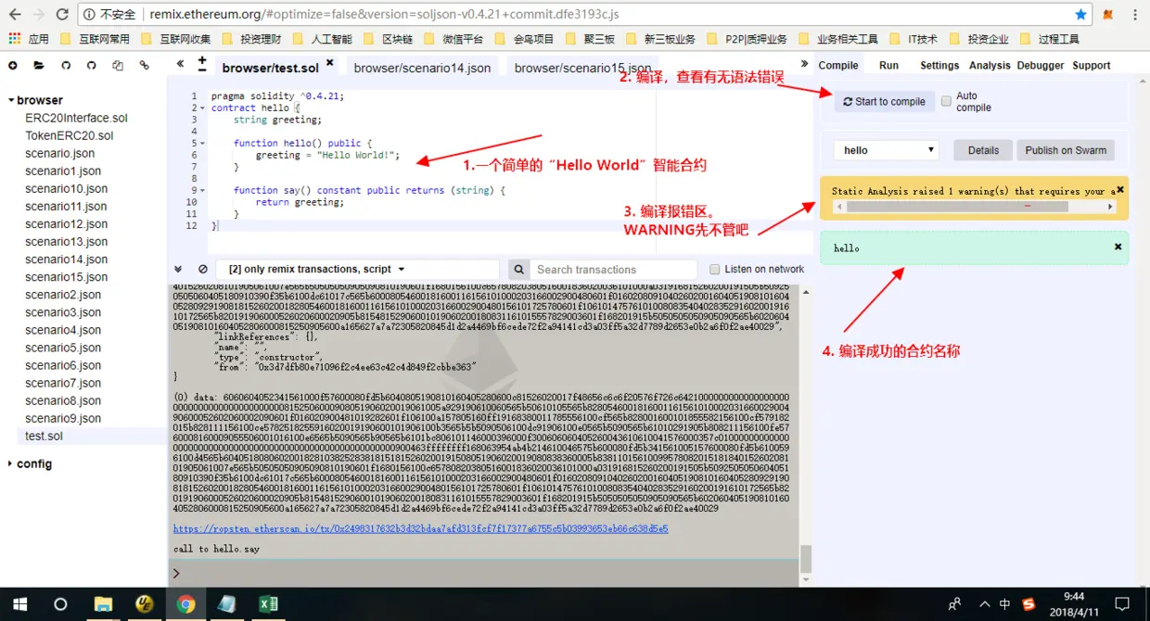This screenshot has height=621, width=1150.
Task: Open the remix transactions filter dropdown
Action: 358,270
